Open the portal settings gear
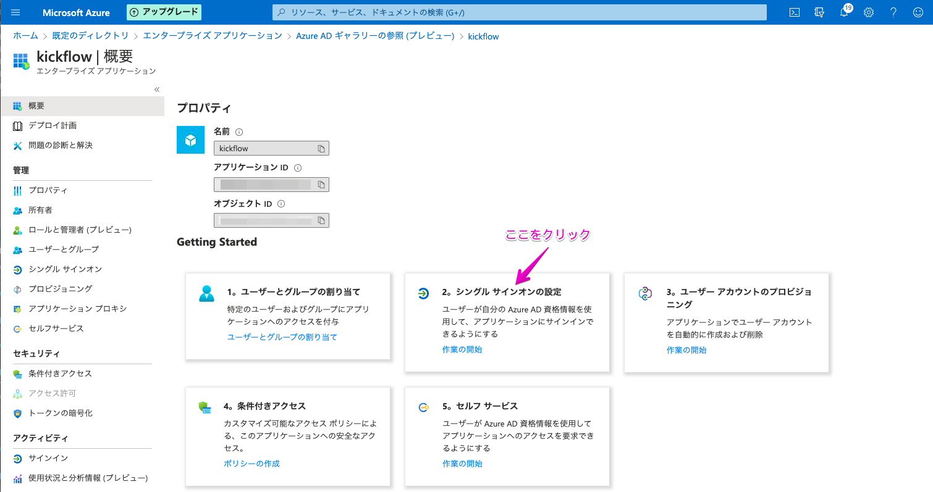Image resolution: width=933 pixels, height=492 pixels. pyautogui.click(x=869, y=12)
